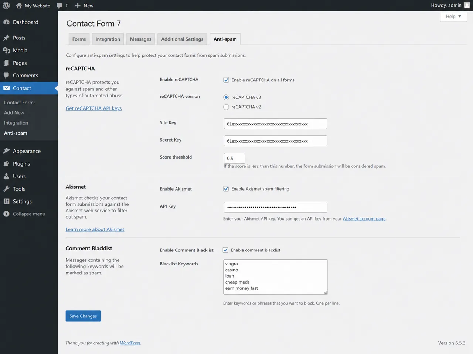Viewport: 473px width, 354px height.
Task: Toggle Enable comment blacklist checkbox
Action: pyautogui.click(x=225, y=250)
